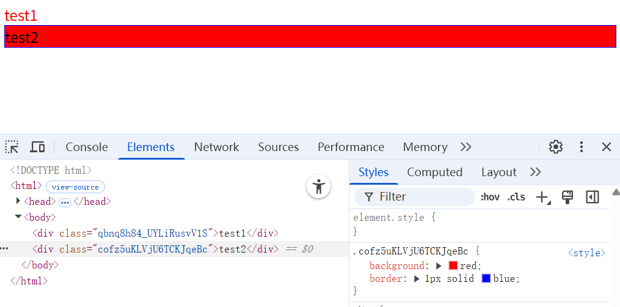This screenshot has height=307, width=620.
Task: Toggle the computed styles sidebar icon
Action: click(x=592, y=197)
